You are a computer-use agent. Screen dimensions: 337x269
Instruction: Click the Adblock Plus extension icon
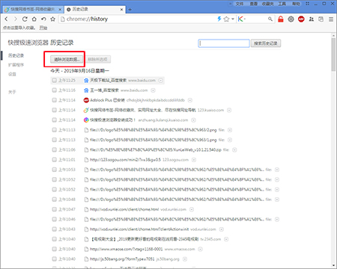301,19
